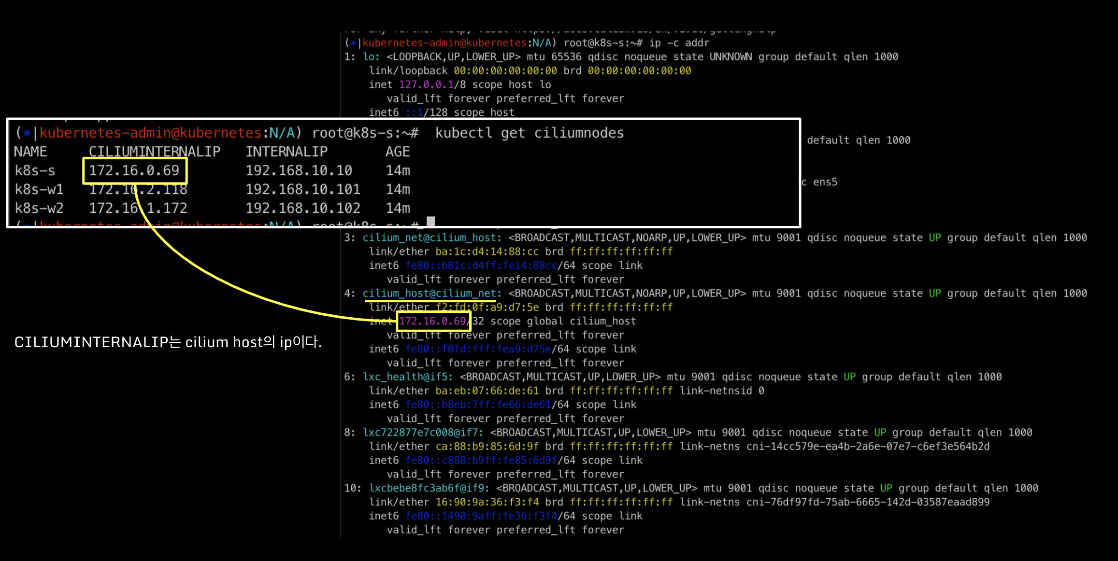The height and width of the screenshot is (561, 1118).
Task: Click internal IP 192.168.10.102
Action: point(302,208)
